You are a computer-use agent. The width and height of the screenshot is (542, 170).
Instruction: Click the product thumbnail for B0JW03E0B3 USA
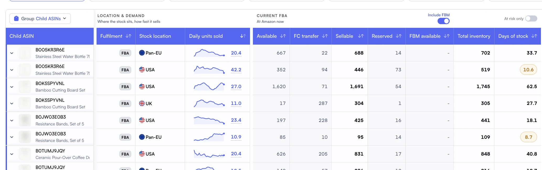coord(25,120)
